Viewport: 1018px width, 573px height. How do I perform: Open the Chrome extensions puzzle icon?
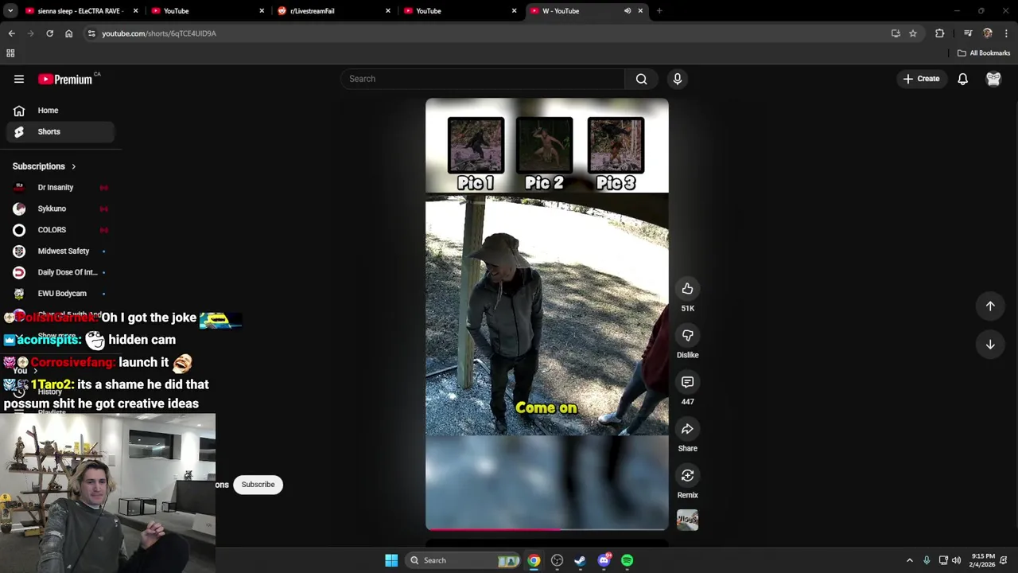pos(940,33)
